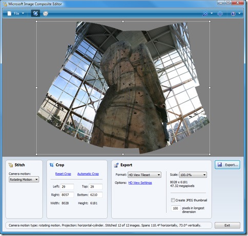The image size is (248, 236).
Task: Select the orientation cube tool icon
Action: [46, 14]
